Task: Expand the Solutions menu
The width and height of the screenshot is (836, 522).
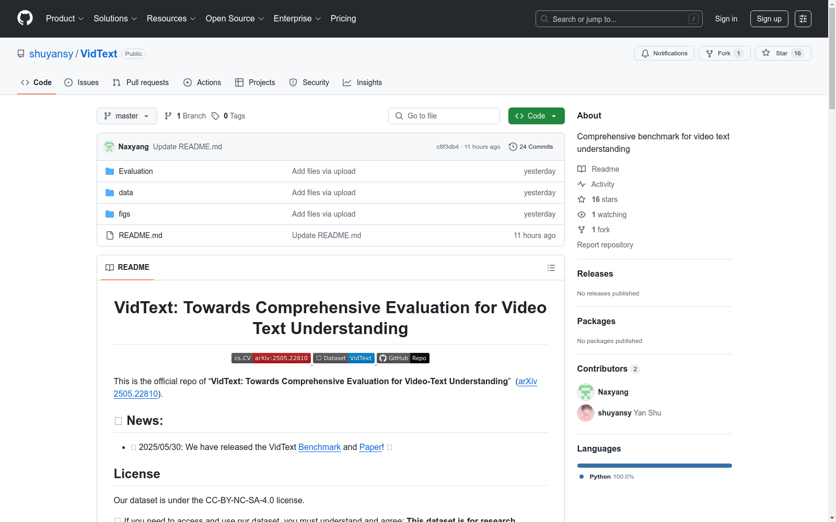Action: 115,19
